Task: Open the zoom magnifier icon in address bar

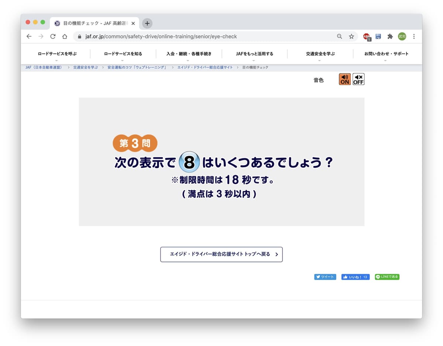Action: [x=340, y=36]
